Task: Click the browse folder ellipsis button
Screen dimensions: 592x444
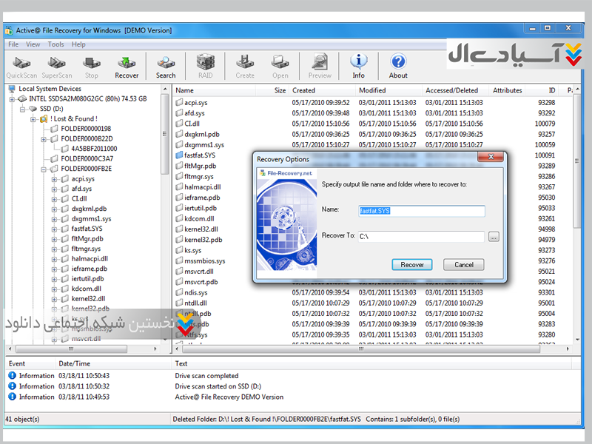Action: point(494,237)
